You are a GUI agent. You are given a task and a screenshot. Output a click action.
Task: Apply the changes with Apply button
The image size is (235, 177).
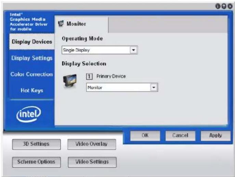click(x=216, y=136)
